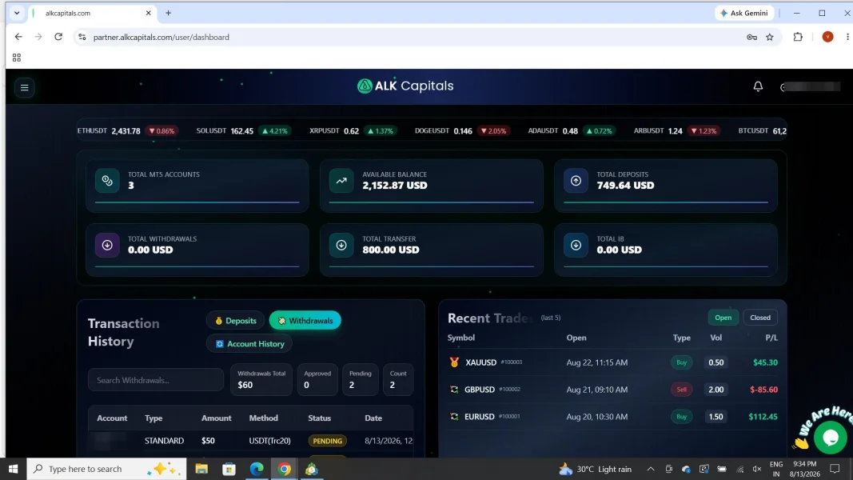Click the Buy badge on EURUSD row
This screenshot has width=853, height=480.
coord(681,416)
